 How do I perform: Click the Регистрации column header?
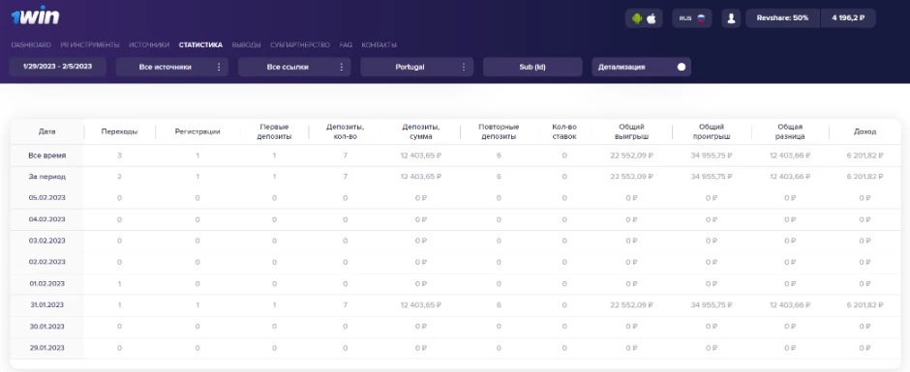pos(197,131)
